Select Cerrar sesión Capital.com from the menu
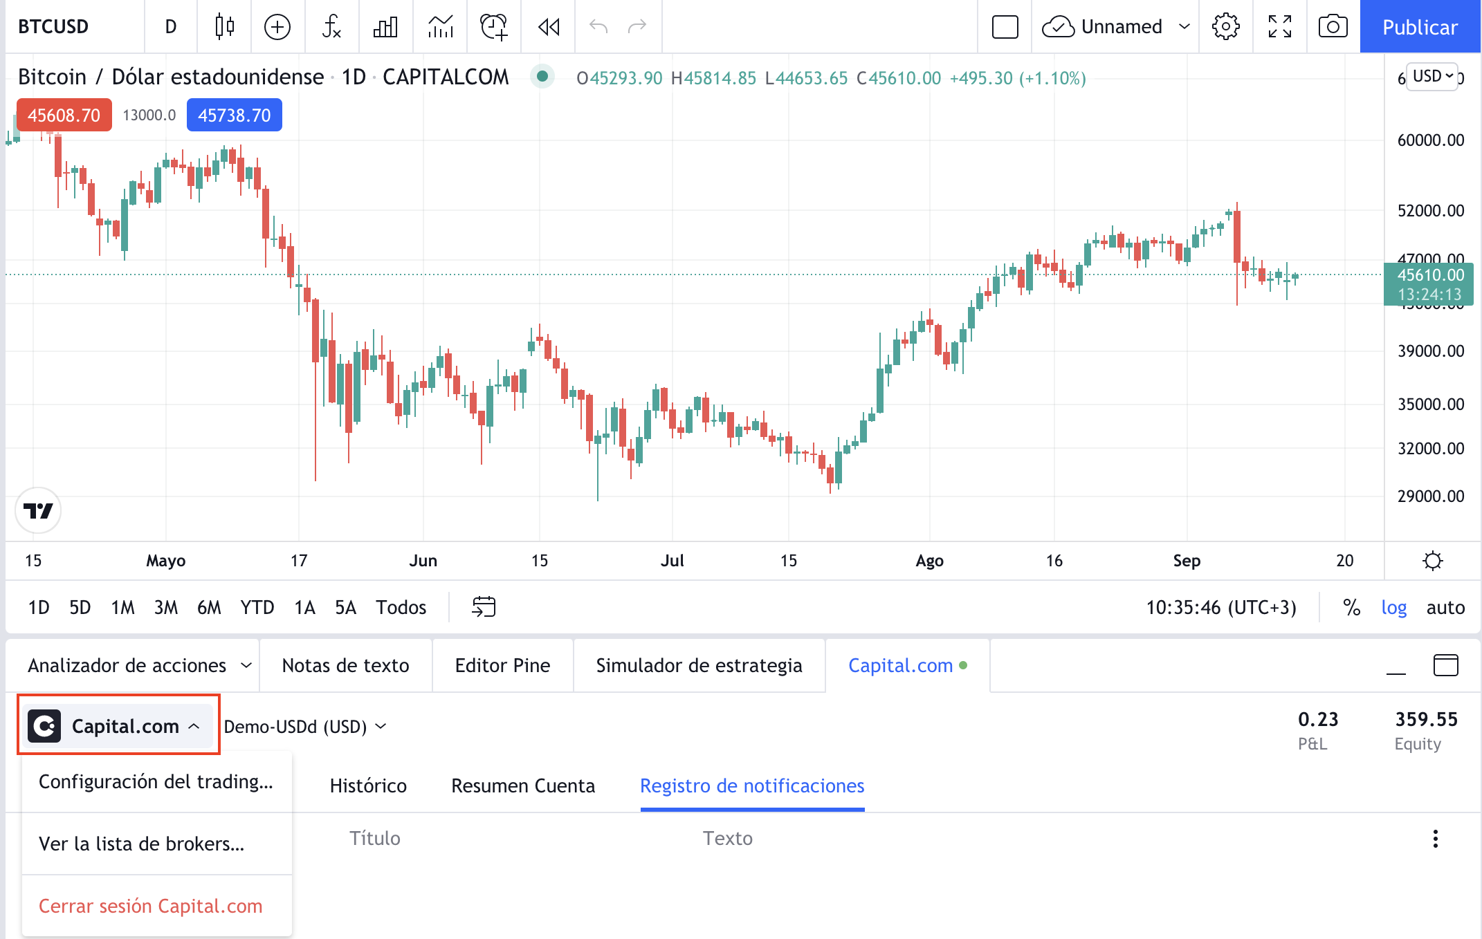The height and width of the screenshot is (939, 1482). point(151,906)
